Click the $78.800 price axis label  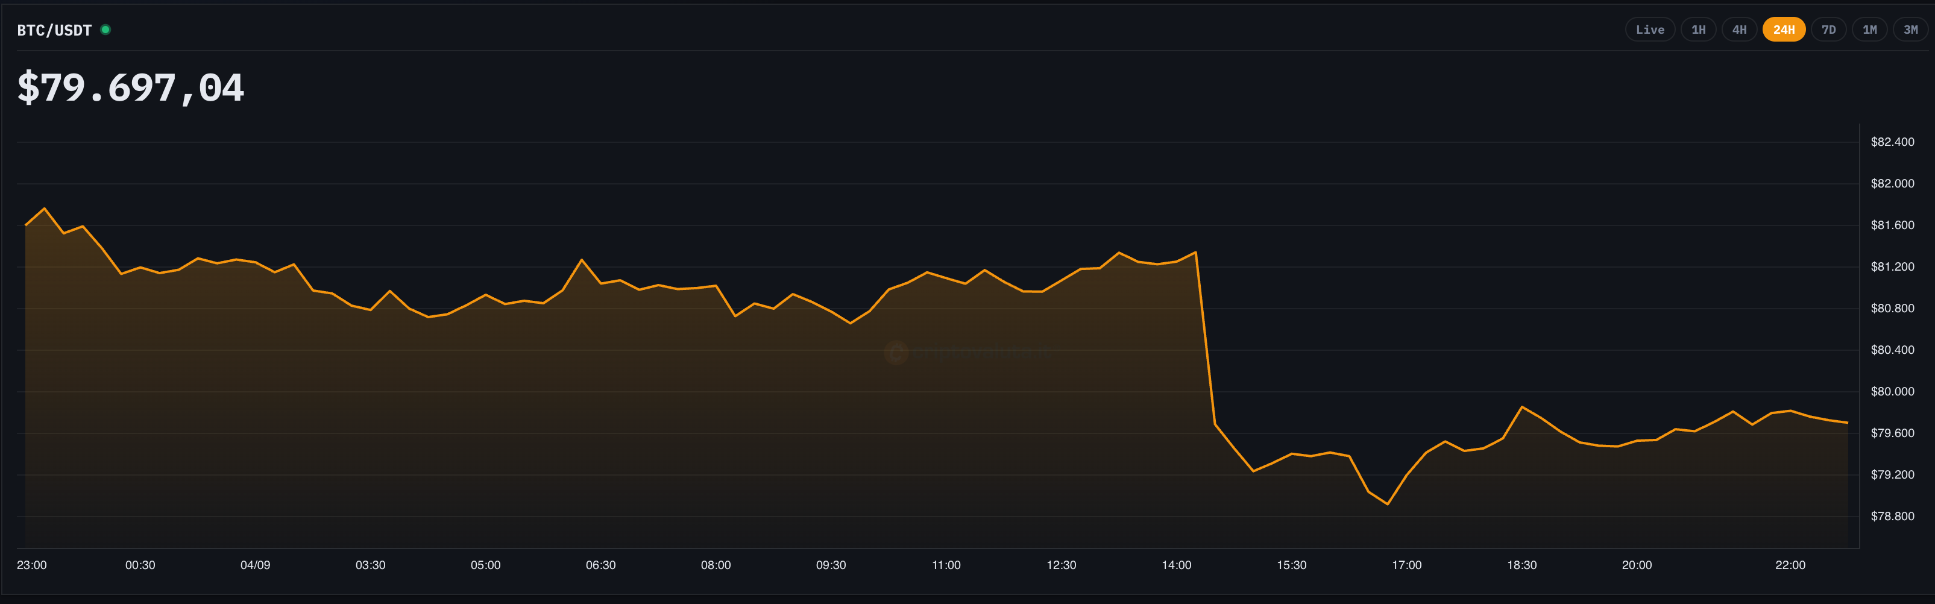coord(1892,516)
